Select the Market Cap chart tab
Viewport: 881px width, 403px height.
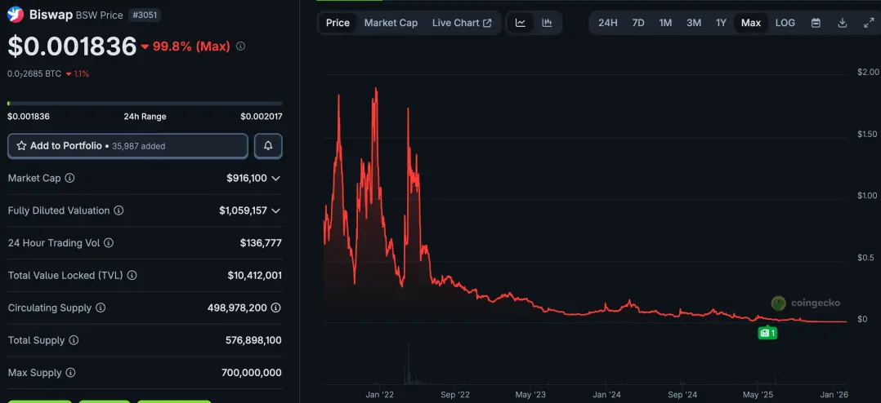[x=391, y=23]
